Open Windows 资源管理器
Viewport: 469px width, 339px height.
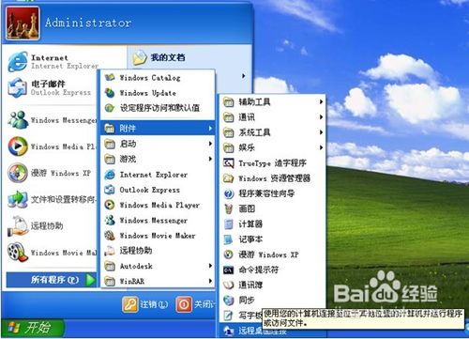click(273, 178)
